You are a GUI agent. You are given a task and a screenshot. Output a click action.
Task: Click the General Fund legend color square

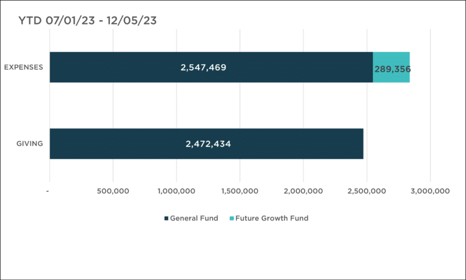pyautogui.click(x=167, y=218)
